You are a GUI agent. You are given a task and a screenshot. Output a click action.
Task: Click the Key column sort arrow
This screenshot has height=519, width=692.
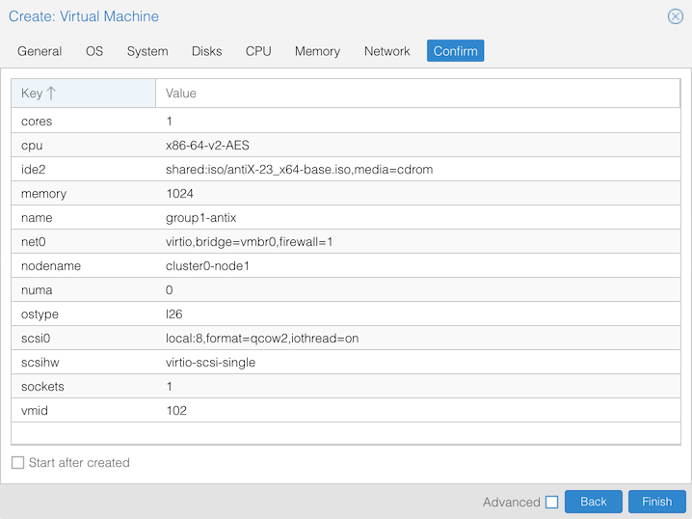(x=51, y=94)
